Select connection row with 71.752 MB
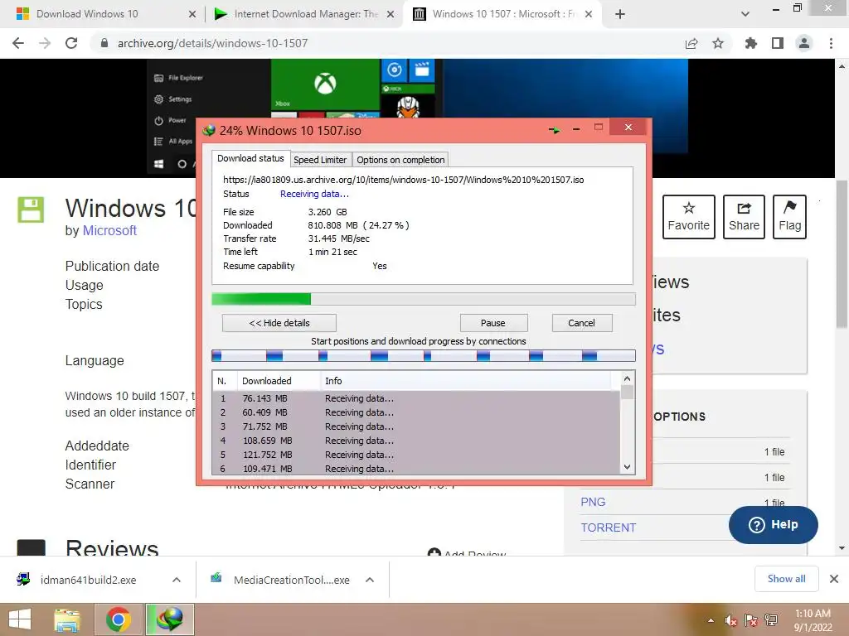 click(416, 426)
